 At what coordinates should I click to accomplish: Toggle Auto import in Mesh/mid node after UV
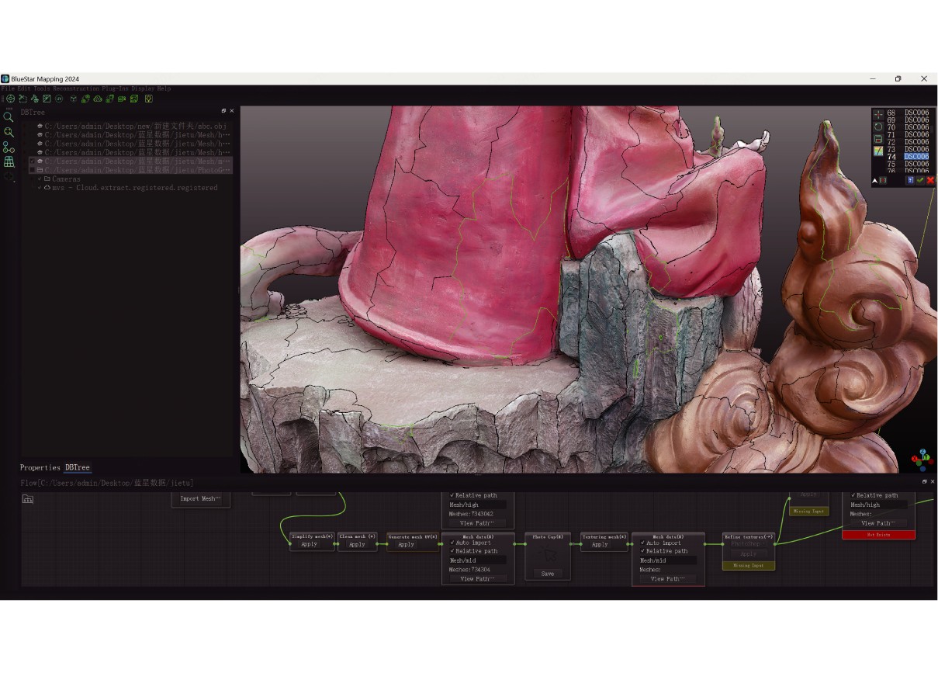[452, 543]
